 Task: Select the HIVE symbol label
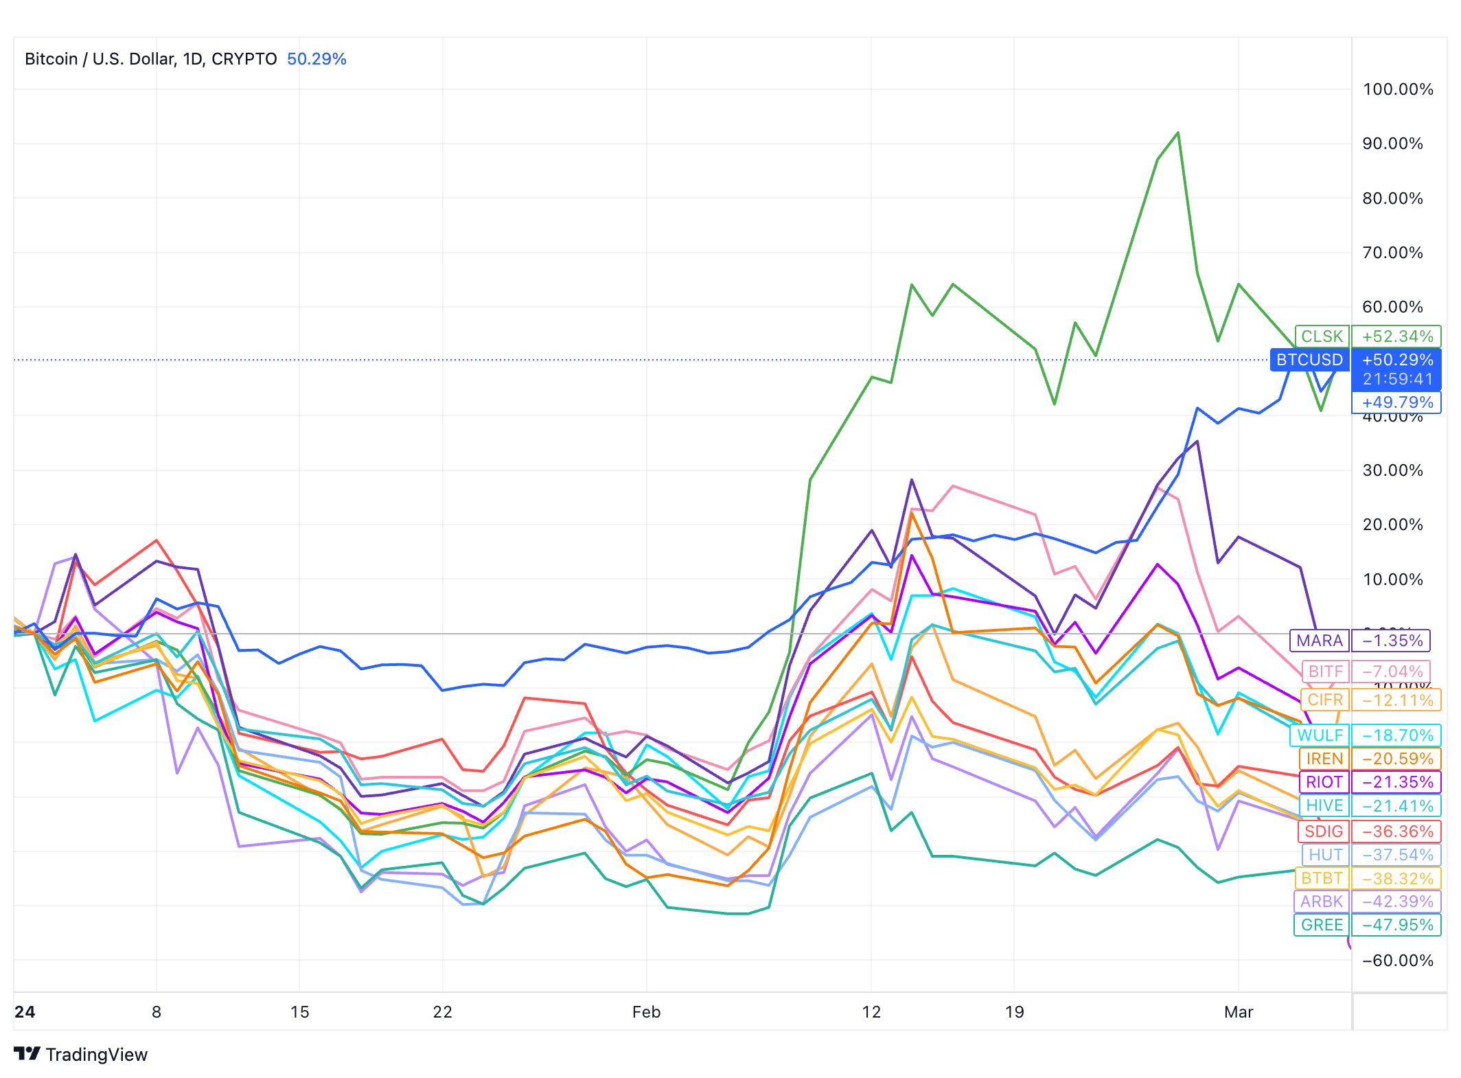tap(1324, 805)
